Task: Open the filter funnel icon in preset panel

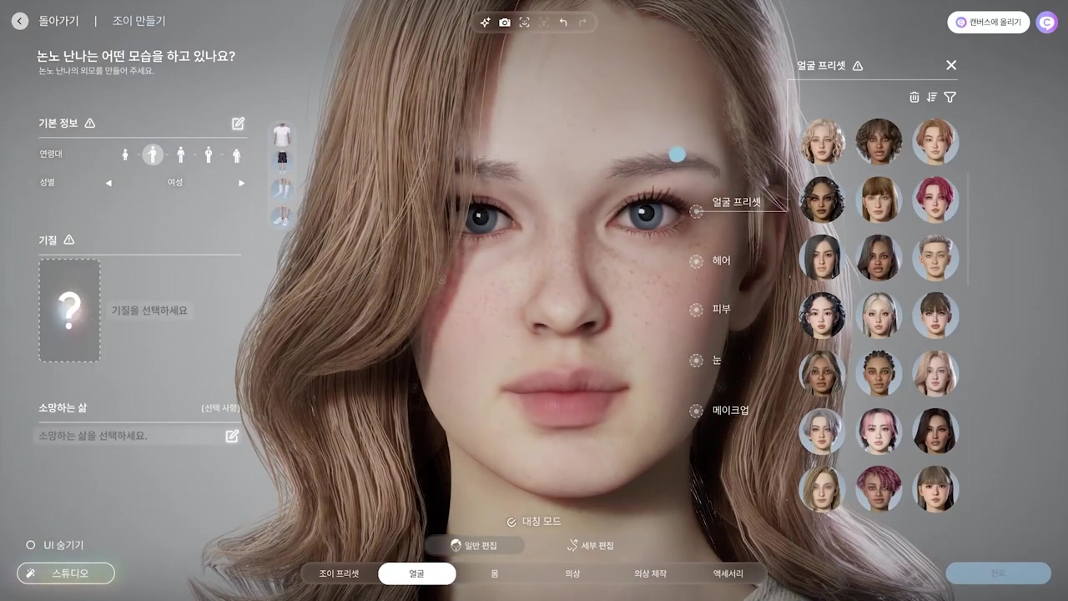Action: pyautogui.click(x=950, y=97)
